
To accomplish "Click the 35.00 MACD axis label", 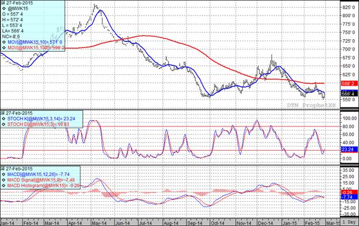I will click(348, 170).
